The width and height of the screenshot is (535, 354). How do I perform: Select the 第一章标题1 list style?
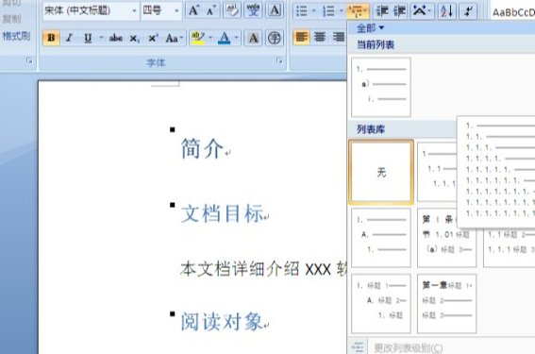click(446, 303)
